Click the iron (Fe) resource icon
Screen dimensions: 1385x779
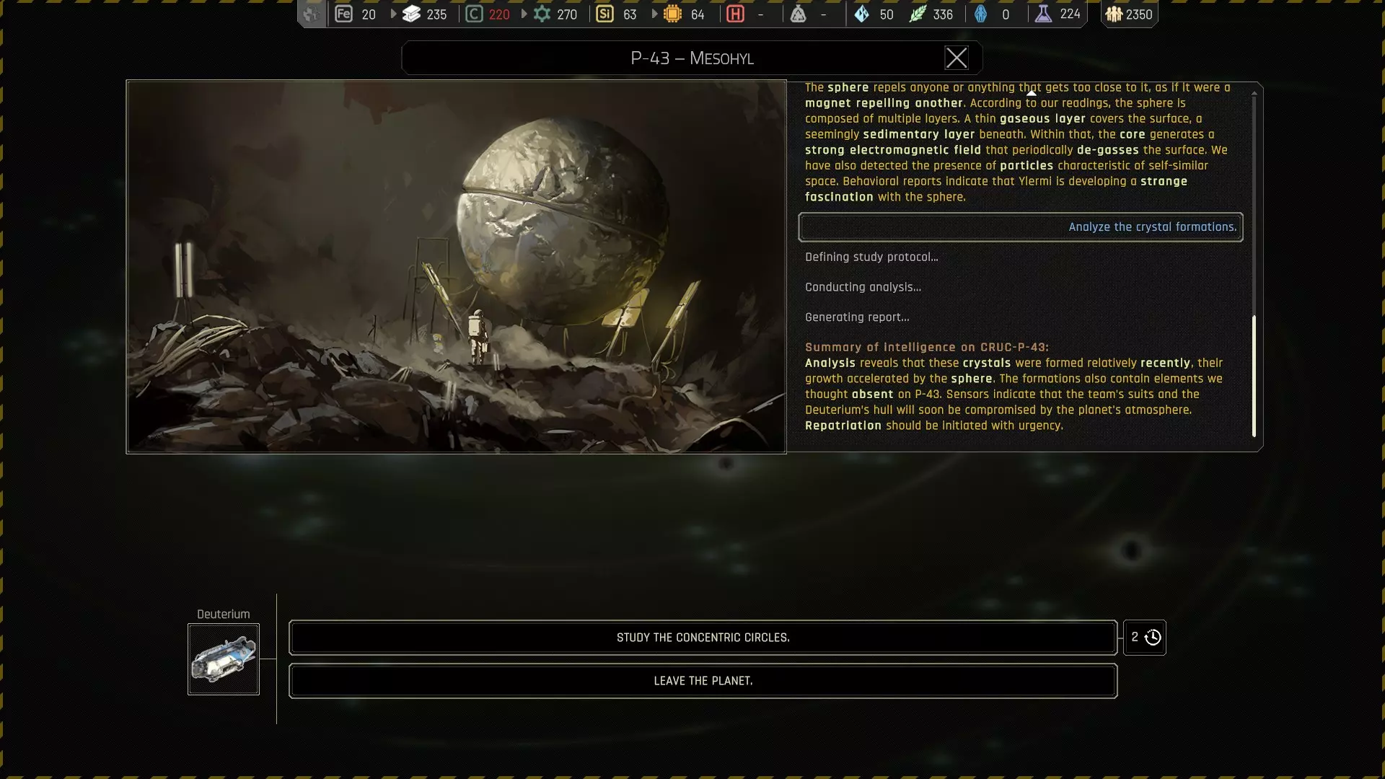click(344, 14)
